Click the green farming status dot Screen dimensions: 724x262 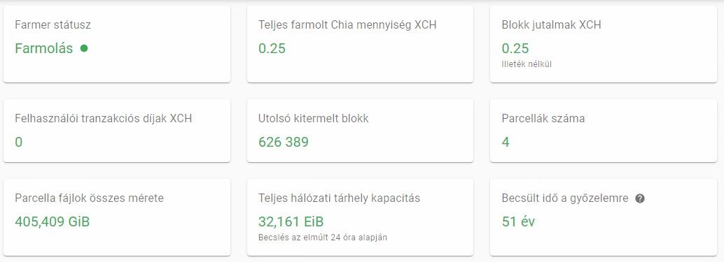pos(83,48)
